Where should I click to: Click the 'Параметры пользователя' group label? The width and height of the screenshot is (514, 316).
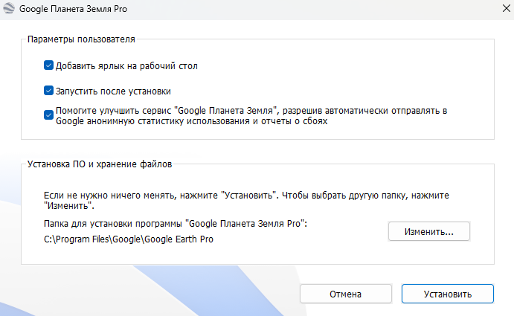(81, 39)
